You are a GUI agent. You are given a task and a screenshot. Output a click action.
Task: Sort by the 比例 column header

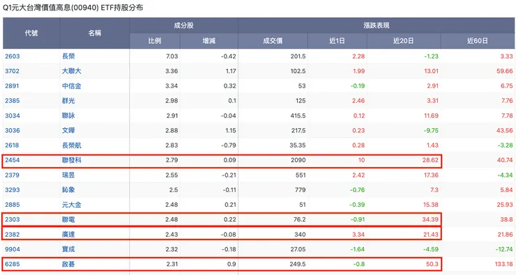click(155, 41)
